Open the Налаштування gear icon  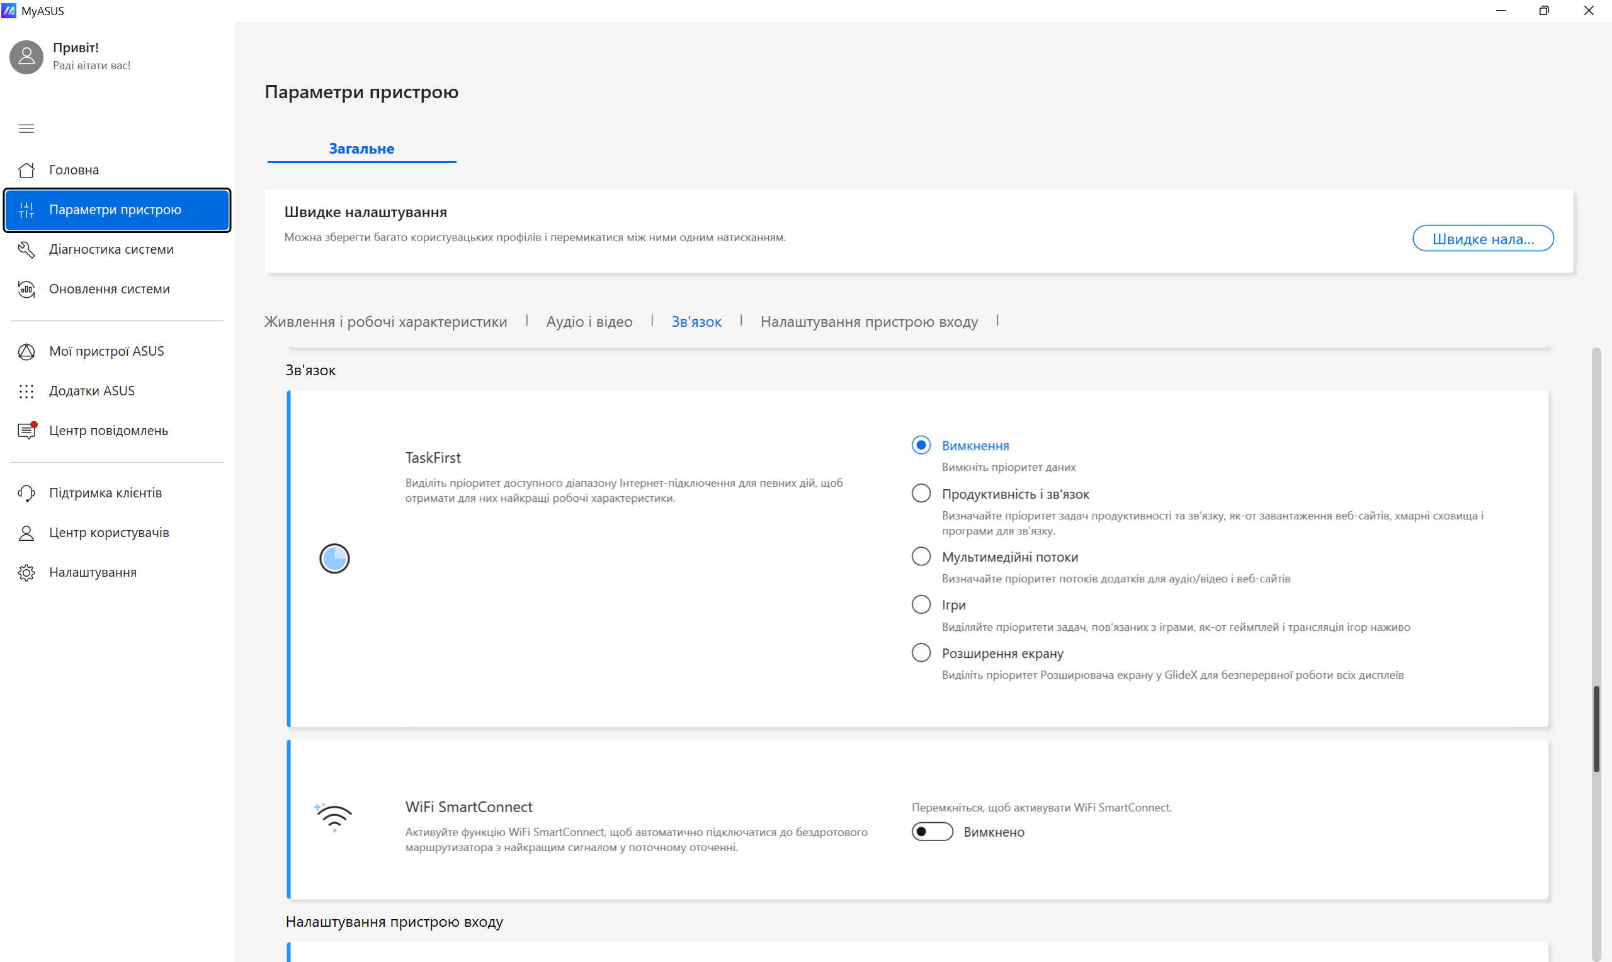26,572
